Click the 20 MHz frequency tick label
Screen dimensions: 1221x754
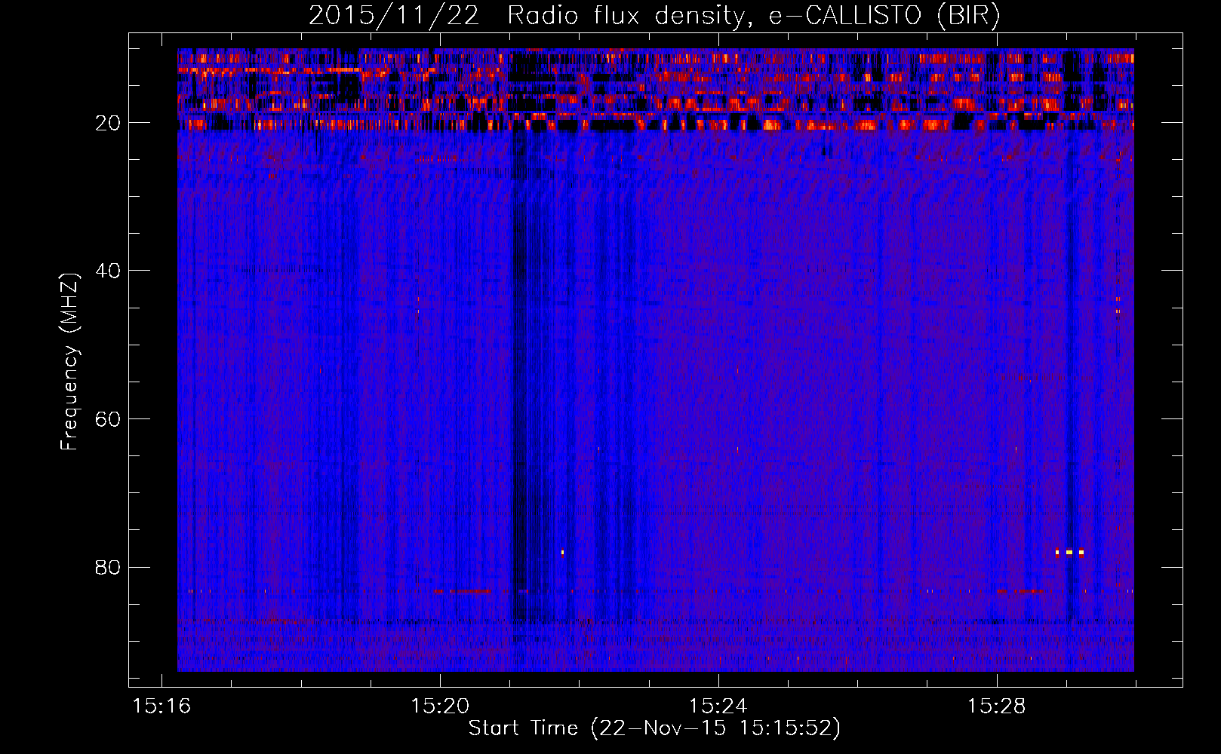(108, 123)
